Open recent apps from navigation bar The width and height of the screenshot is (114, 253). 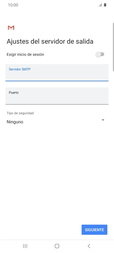point(25,246)
